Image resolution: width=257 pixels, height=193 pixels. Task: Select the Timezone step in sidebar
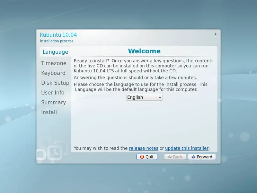click(54, 63)
